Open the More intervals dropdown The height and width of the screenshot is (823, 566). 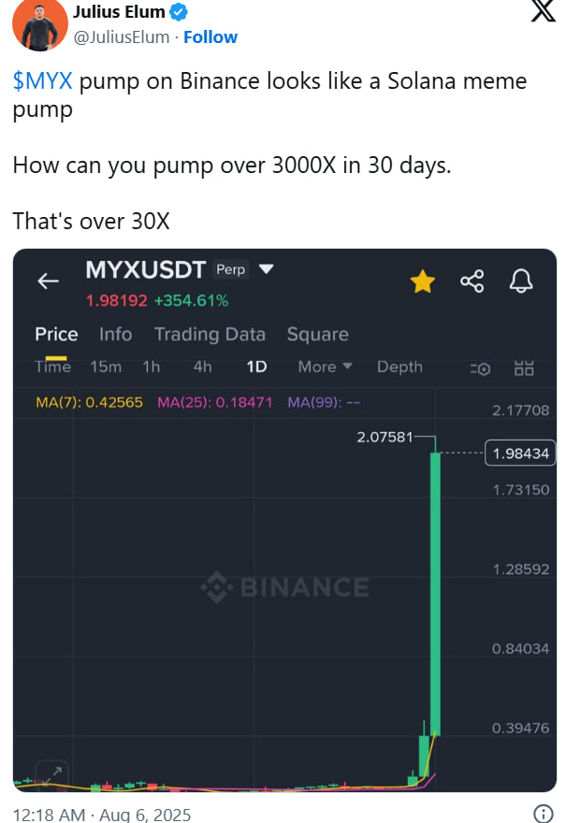point(325,367)
